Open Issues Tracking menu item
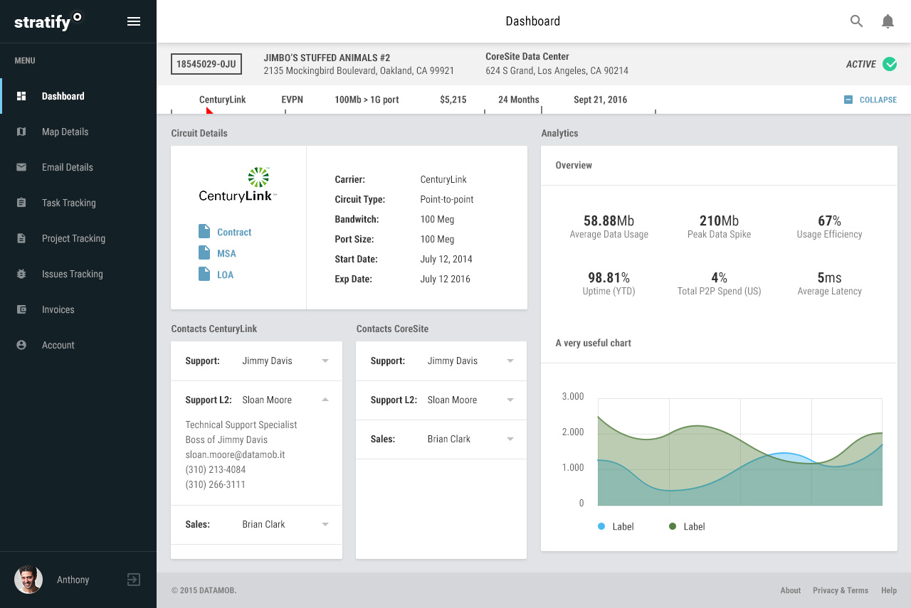911x608 pixels. tap(78, 274)
